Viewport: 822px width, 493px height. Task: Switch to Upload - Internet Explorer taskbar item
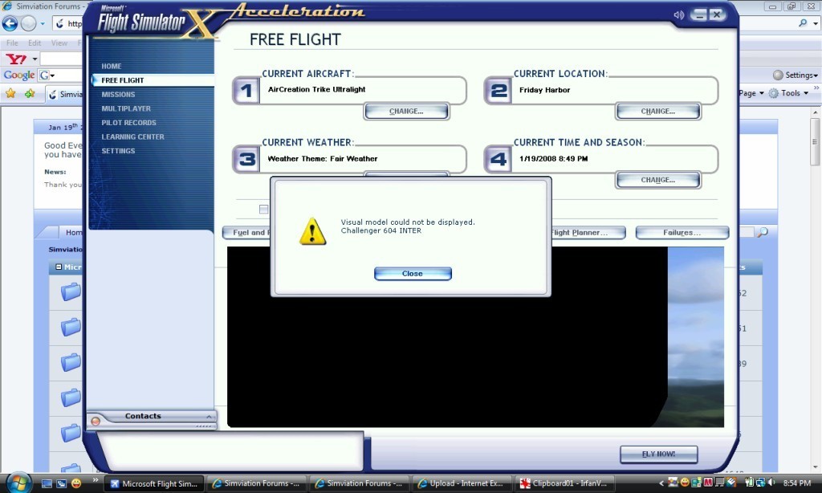[x=462, y=483]
